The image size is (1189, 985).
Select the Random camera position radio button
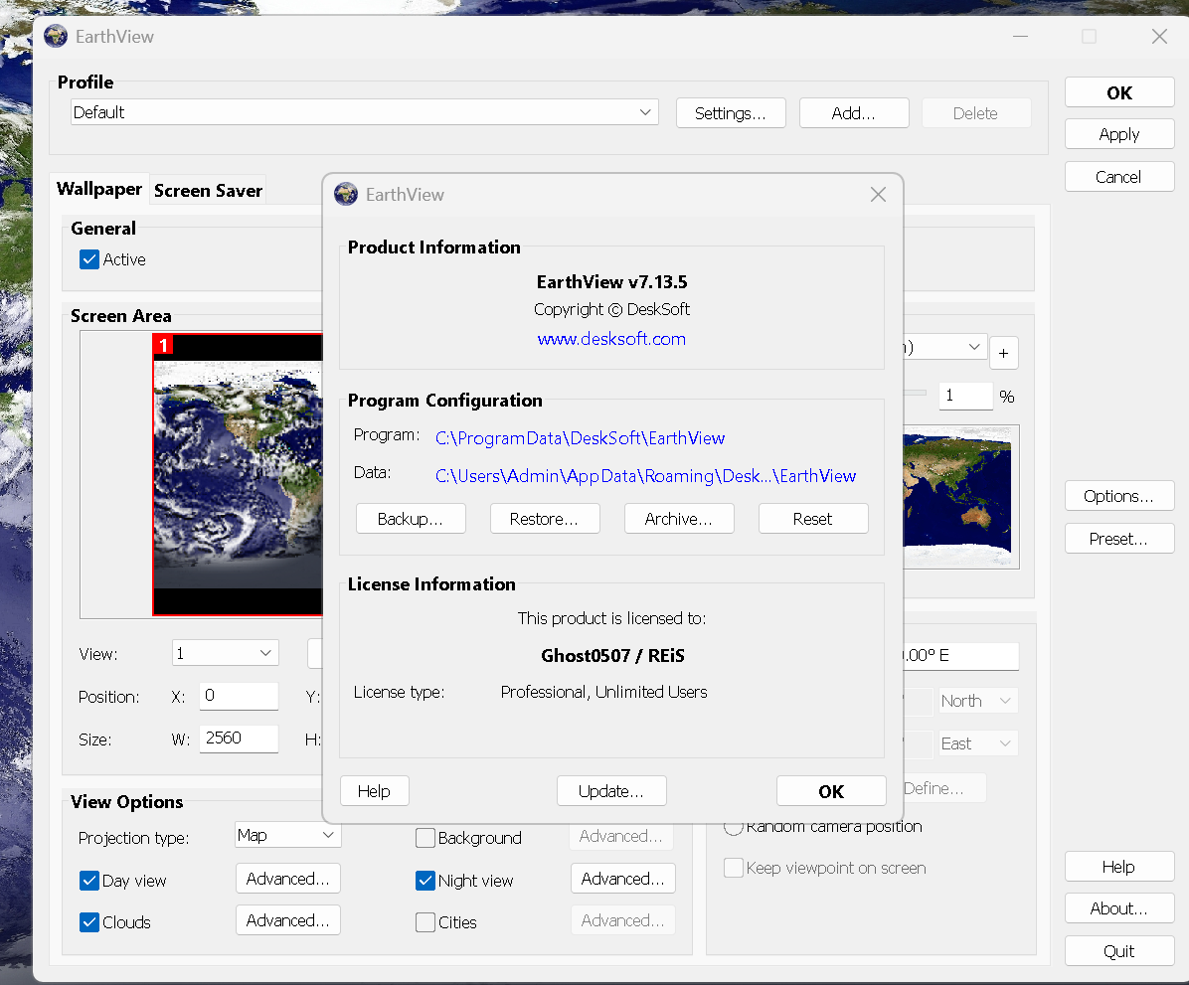coord(734,827)
